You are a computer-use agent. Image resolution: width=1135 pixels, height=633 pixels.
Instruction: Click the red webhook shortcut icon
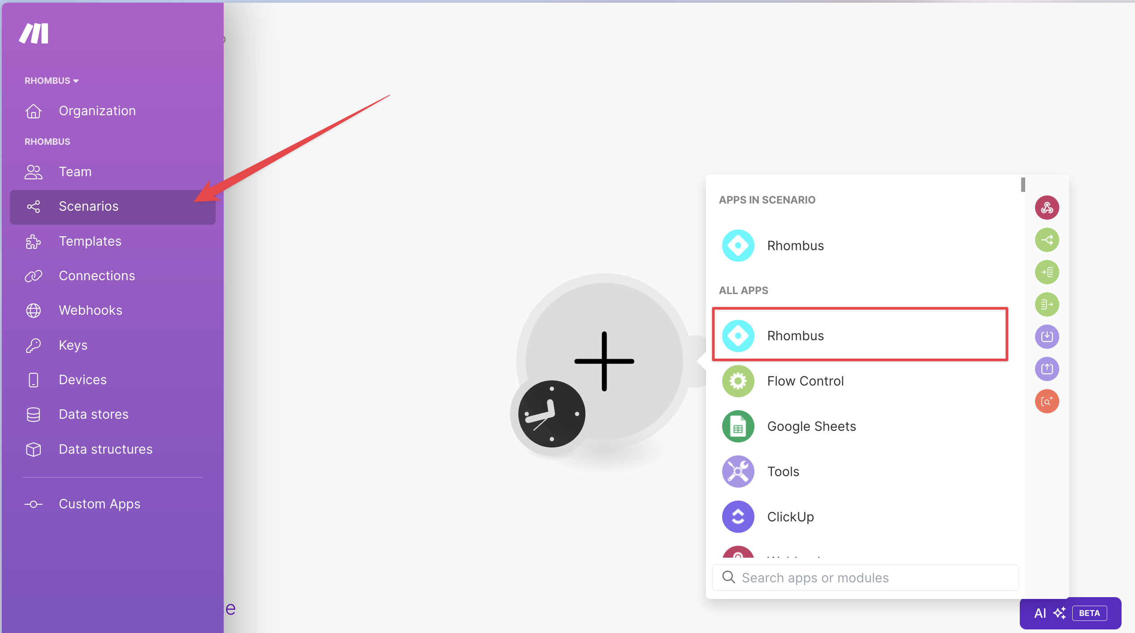1047,208
